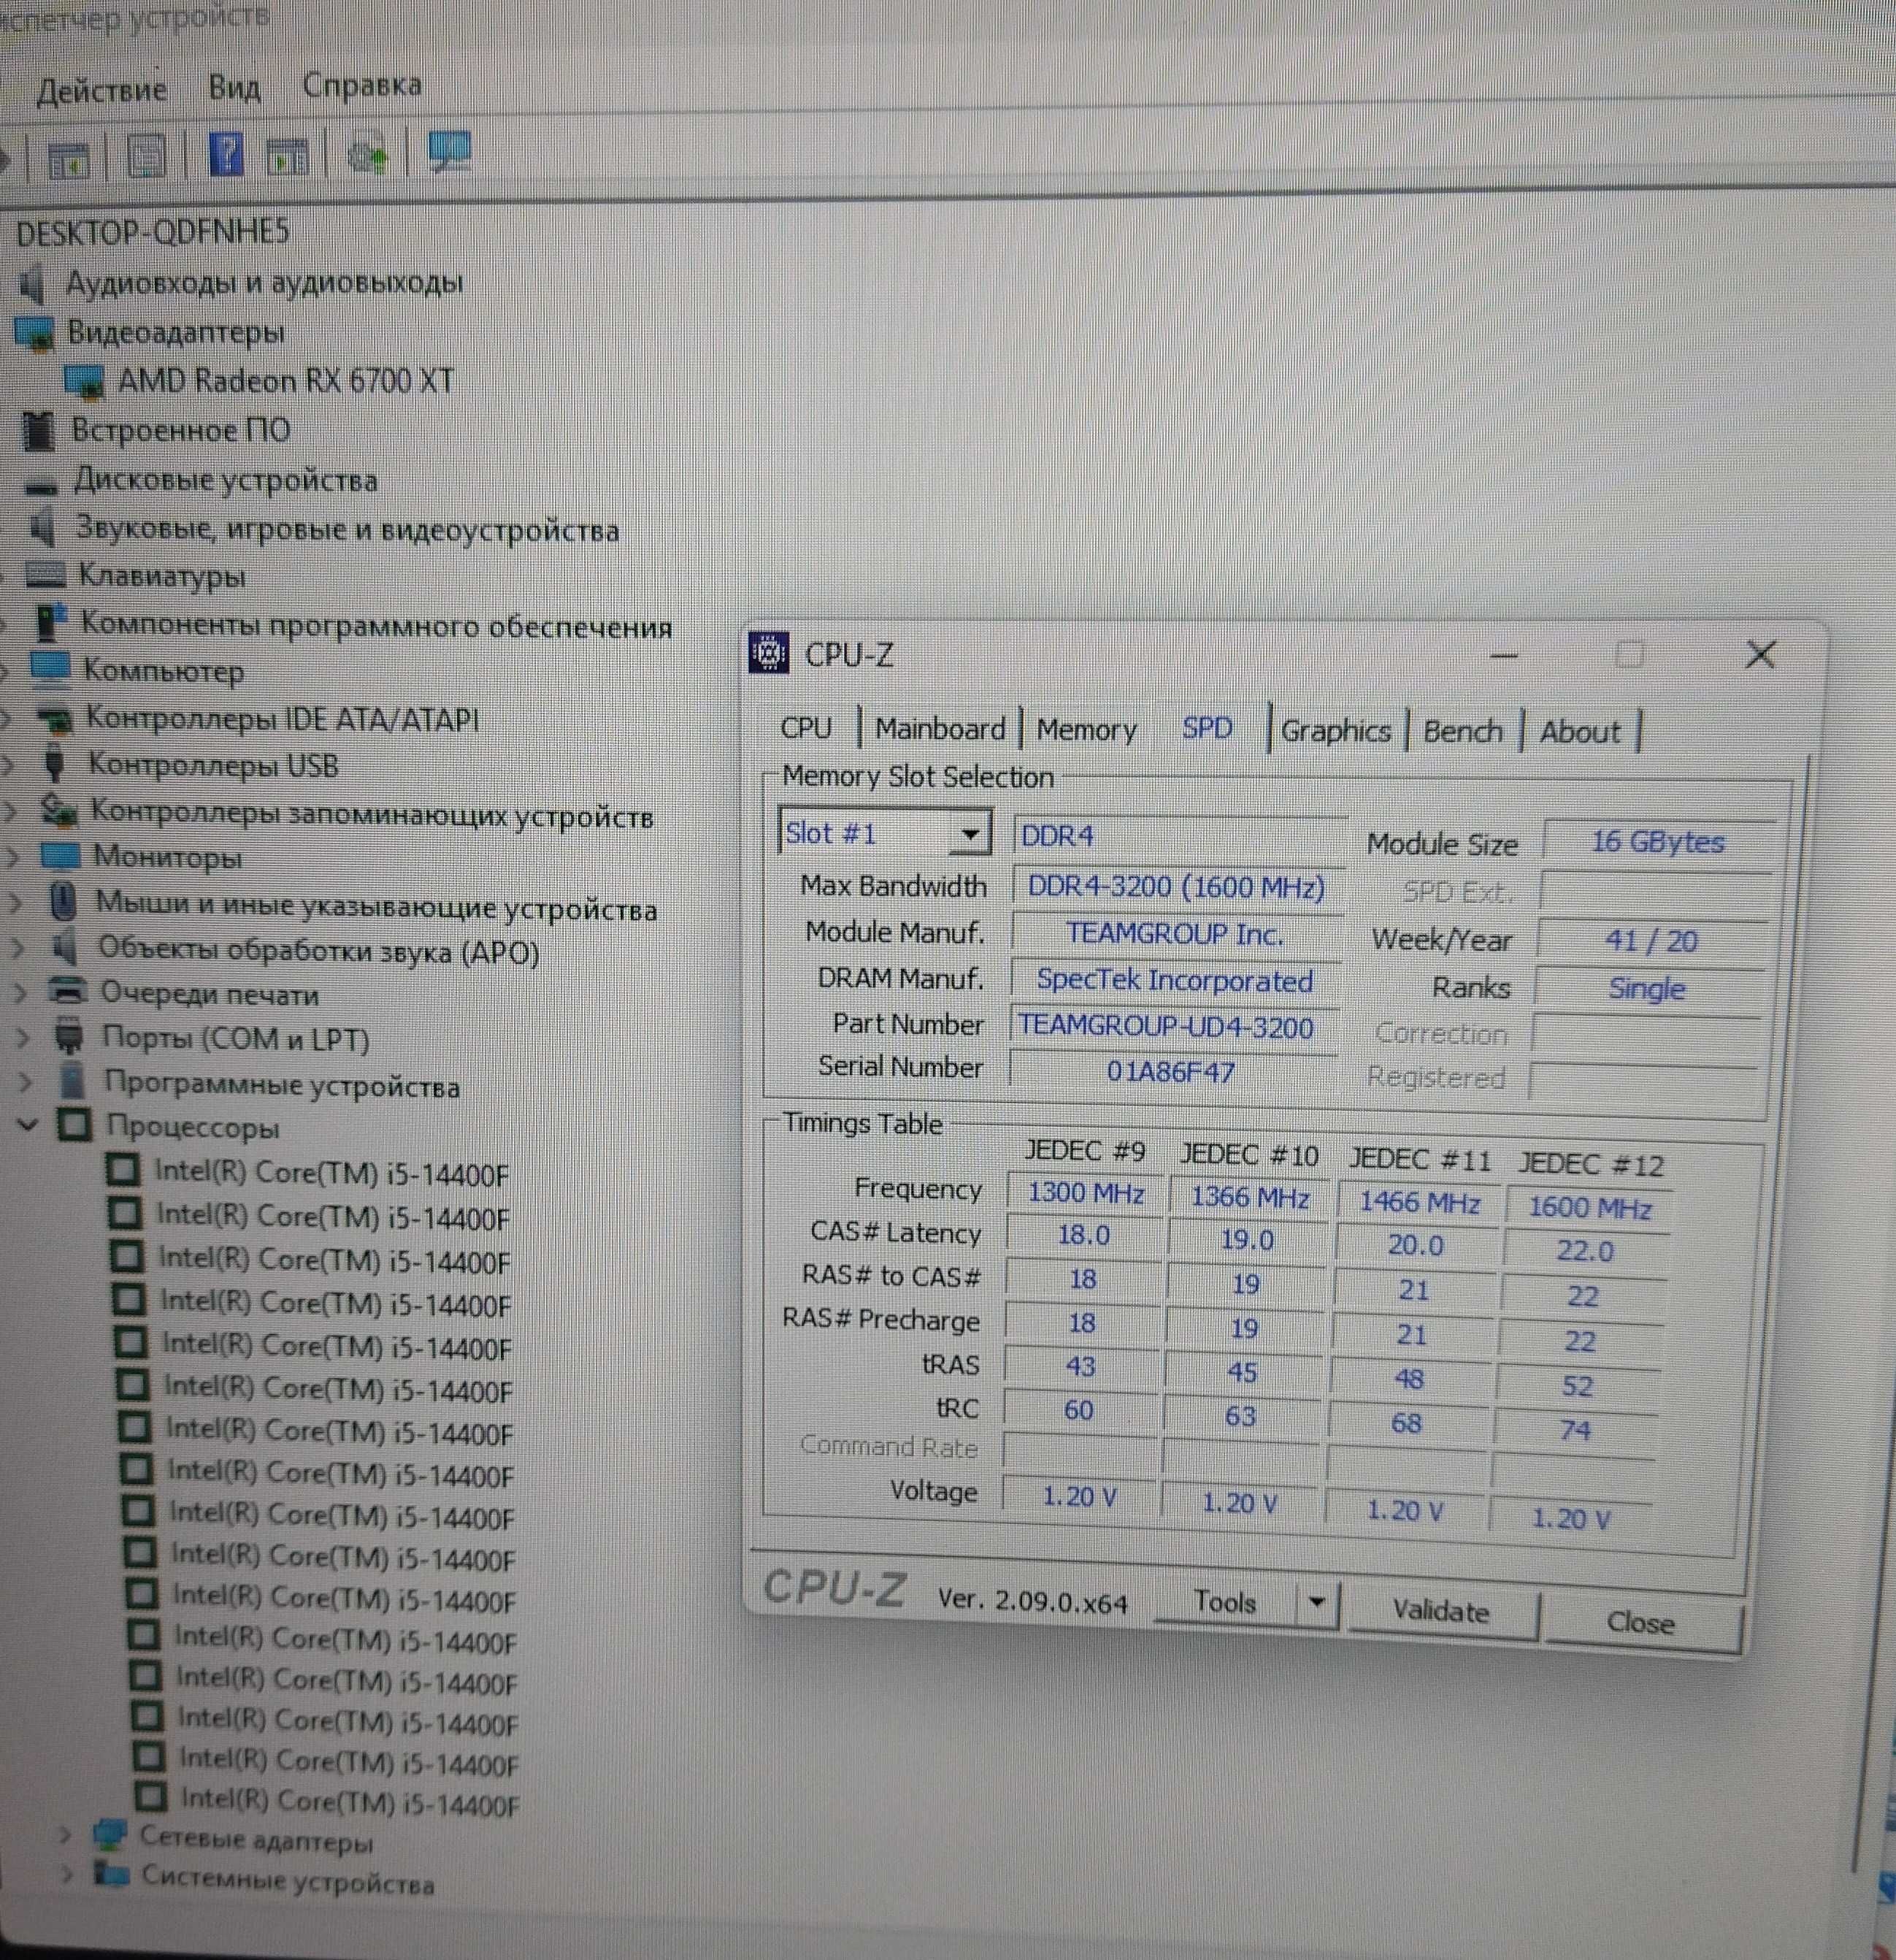Click the icon beside Программные устройства
This screenshot has height=1960, width=1896.
point(71,1080)
